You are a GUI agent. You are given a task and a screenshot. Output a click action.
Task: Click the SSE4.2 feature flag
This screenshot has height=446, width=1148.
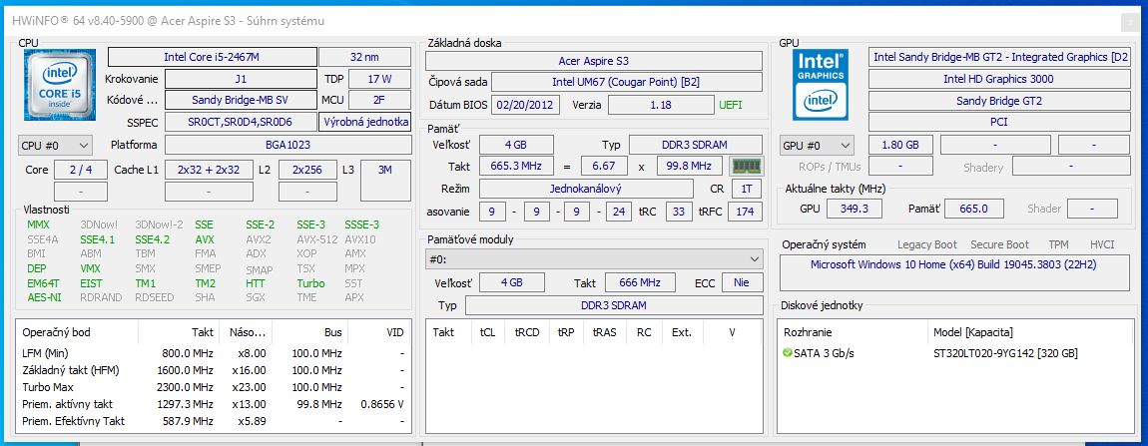(153, 239)
